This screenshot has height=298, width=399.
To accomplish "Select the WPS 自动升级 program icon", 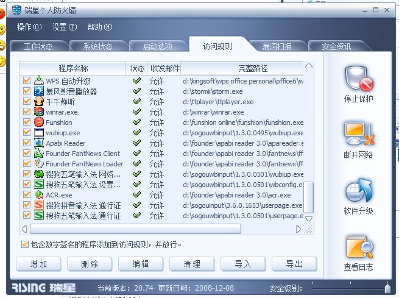I will click(39, 80).
